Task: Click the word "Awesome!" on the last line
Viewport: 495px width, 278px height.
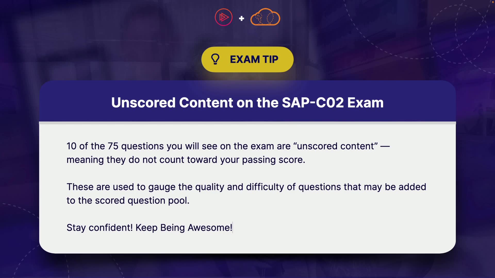Action: (210, 228)
